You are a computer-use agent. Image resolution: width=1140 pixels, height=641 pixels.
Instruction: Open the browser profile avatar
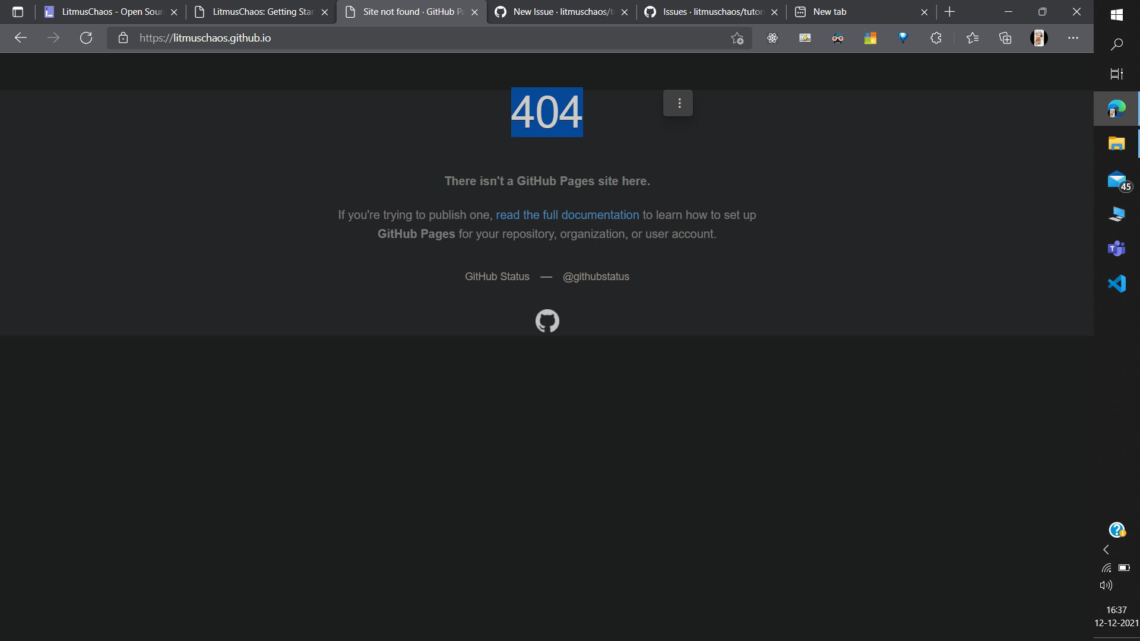(1038, 38)
